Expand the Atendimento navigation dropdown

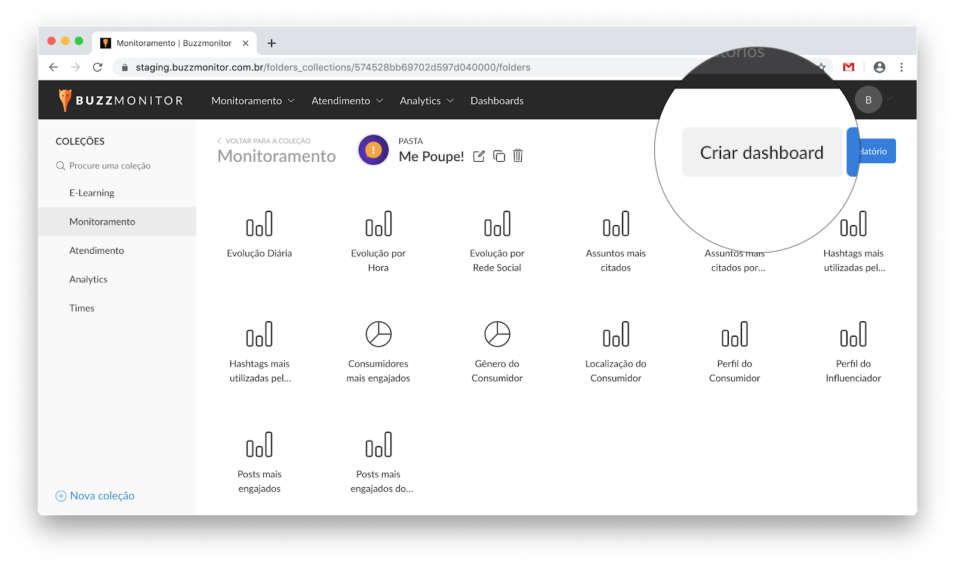pos(347,101)
